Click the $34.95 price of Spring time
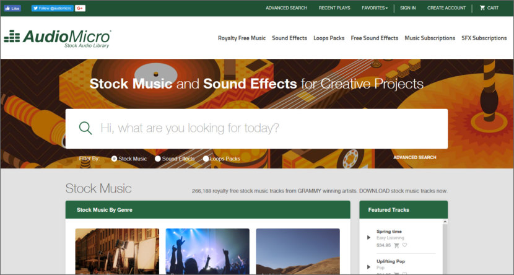The width and height of the screenshot is (514, 275). coord(383,245)
